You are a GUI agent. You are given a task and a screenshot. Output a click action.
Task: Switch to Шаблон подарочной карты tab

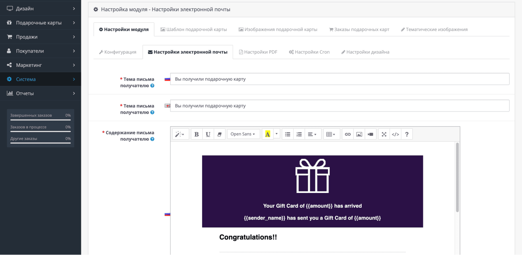click(193, 29)
